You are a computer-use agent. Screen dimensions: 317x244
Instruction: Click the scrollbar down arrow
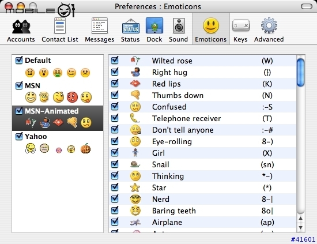tap(301, 227)
